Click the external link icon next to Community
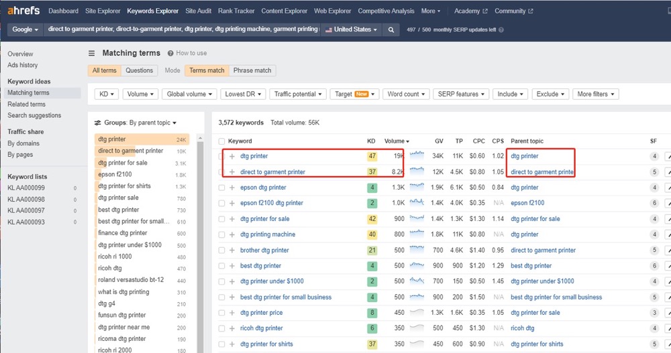This screenshot has height=353, width=671. click(x=531, y=11)
